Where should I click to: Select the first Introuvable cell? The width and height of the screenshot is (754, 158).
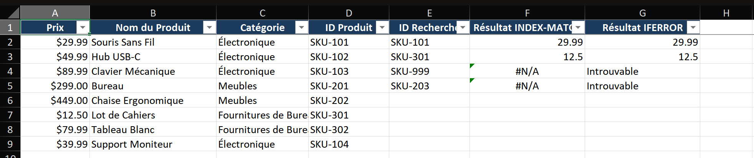click(x=642, y=71)
